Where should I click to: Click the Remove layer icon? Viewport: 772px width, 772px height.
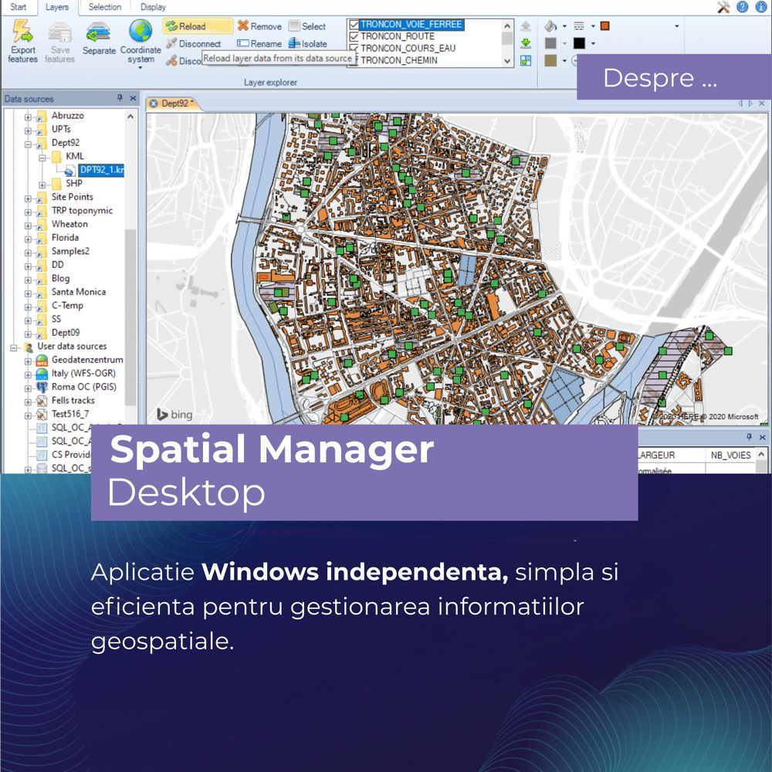[243, 26]
